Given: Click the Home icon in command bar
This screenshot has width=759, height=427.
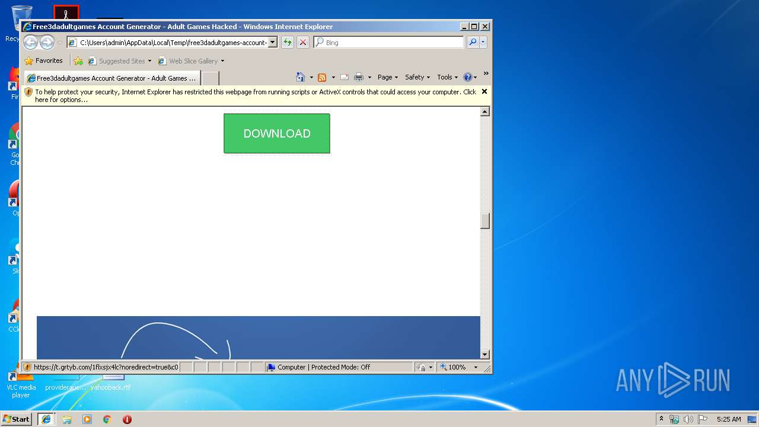Looking at the screenshot, I should pos(301,77).
